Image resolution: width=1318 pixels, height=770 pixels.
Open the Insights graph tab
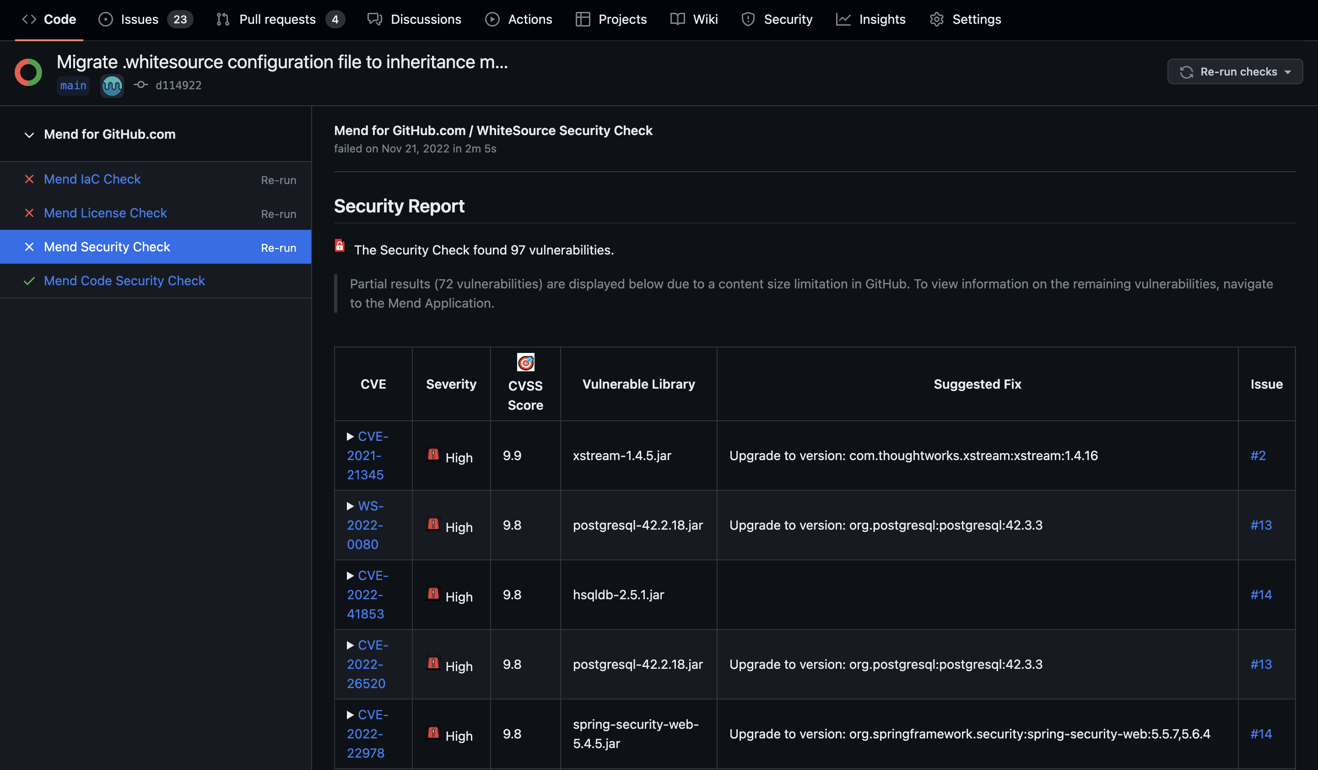click(x=871, y=19)
